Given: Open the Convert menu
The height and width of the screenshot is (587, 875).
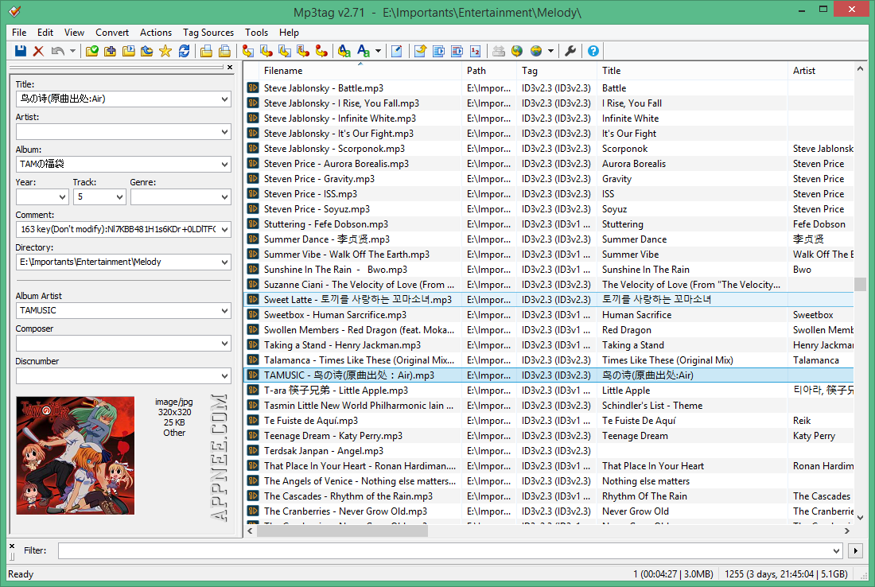Looking at the screenshot, I should pyautogui.click(x=112, y=33).
